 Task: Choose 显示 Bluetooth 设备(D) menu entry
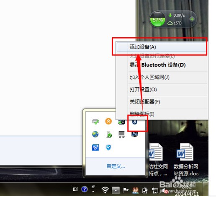(x=157, y=65)
